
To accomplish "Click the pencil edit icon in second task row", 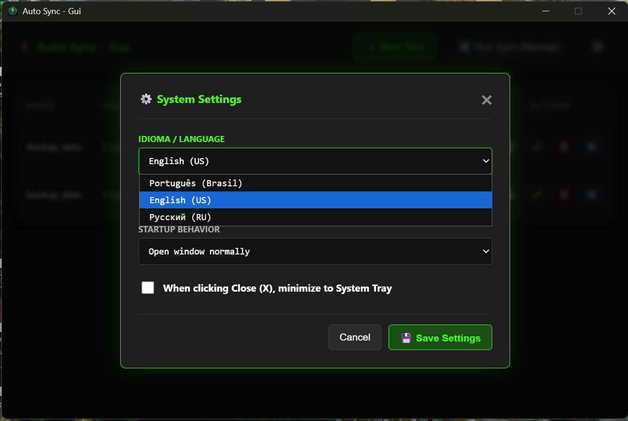I will (x=536, y=194).
